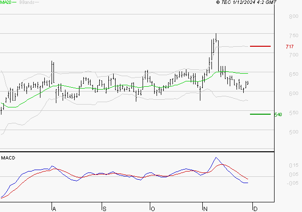
Task: Select the S month marker on time axis
Action: pyautogui.click(x=104, y=208)
